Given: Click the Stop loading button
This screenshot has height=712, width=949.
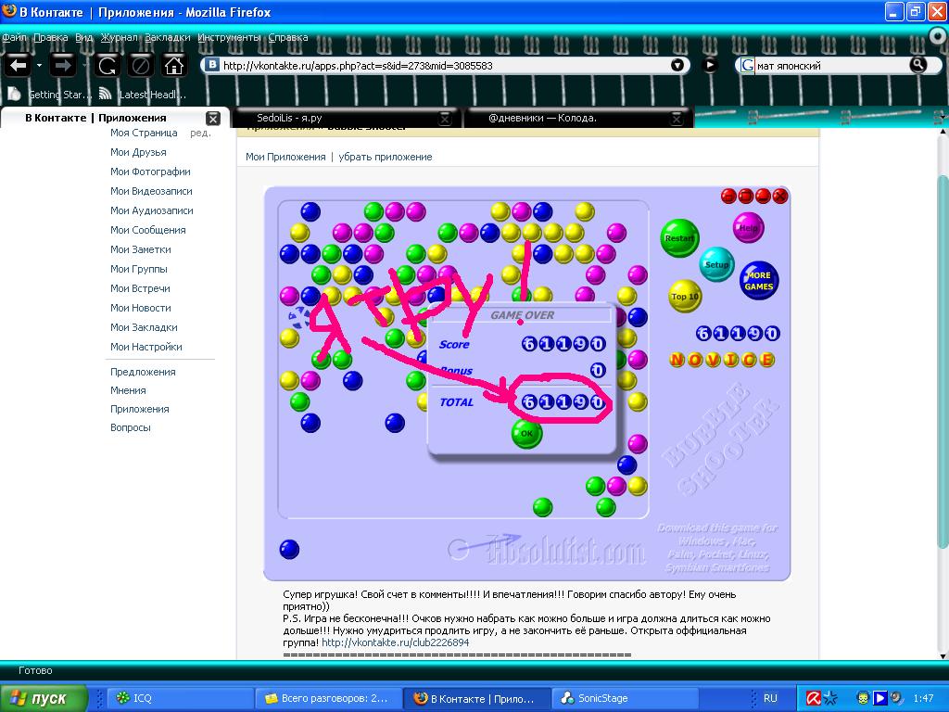Looking at the screenshot, I should pos(141,65).
